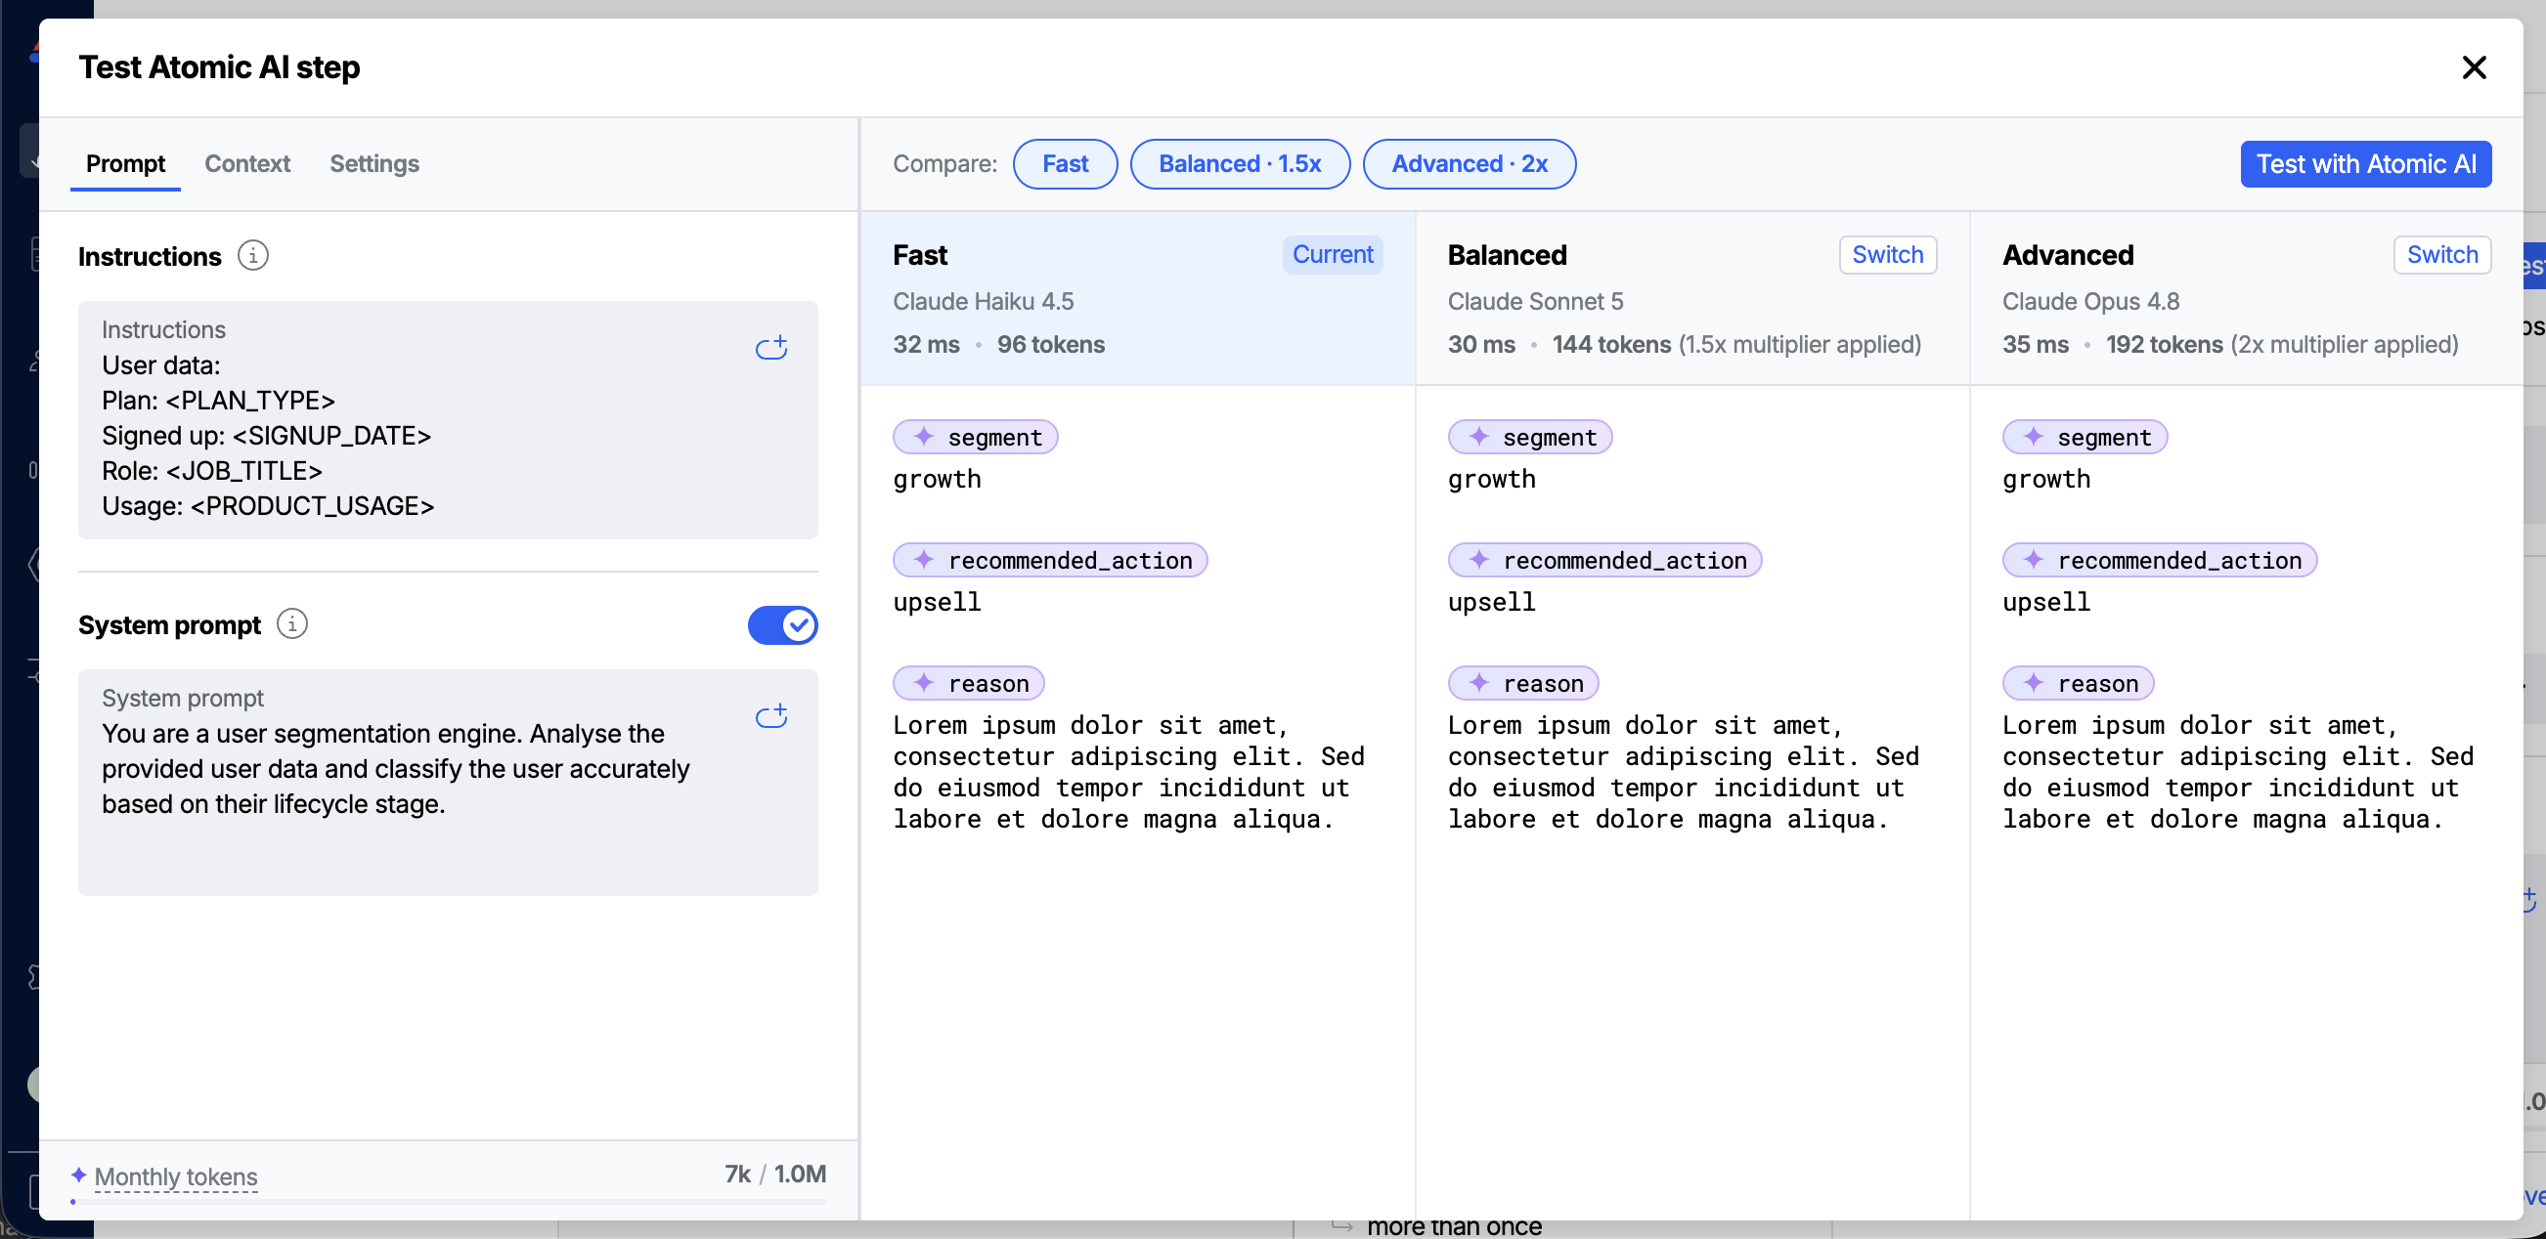The image size is (2546, 1239).
Task: Switch to the Prompt tab
Action: pyautogui.click(x=125, y=164)
